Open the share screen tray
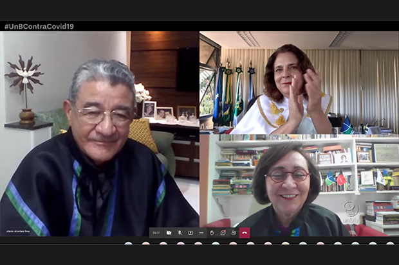 [190, 232]
